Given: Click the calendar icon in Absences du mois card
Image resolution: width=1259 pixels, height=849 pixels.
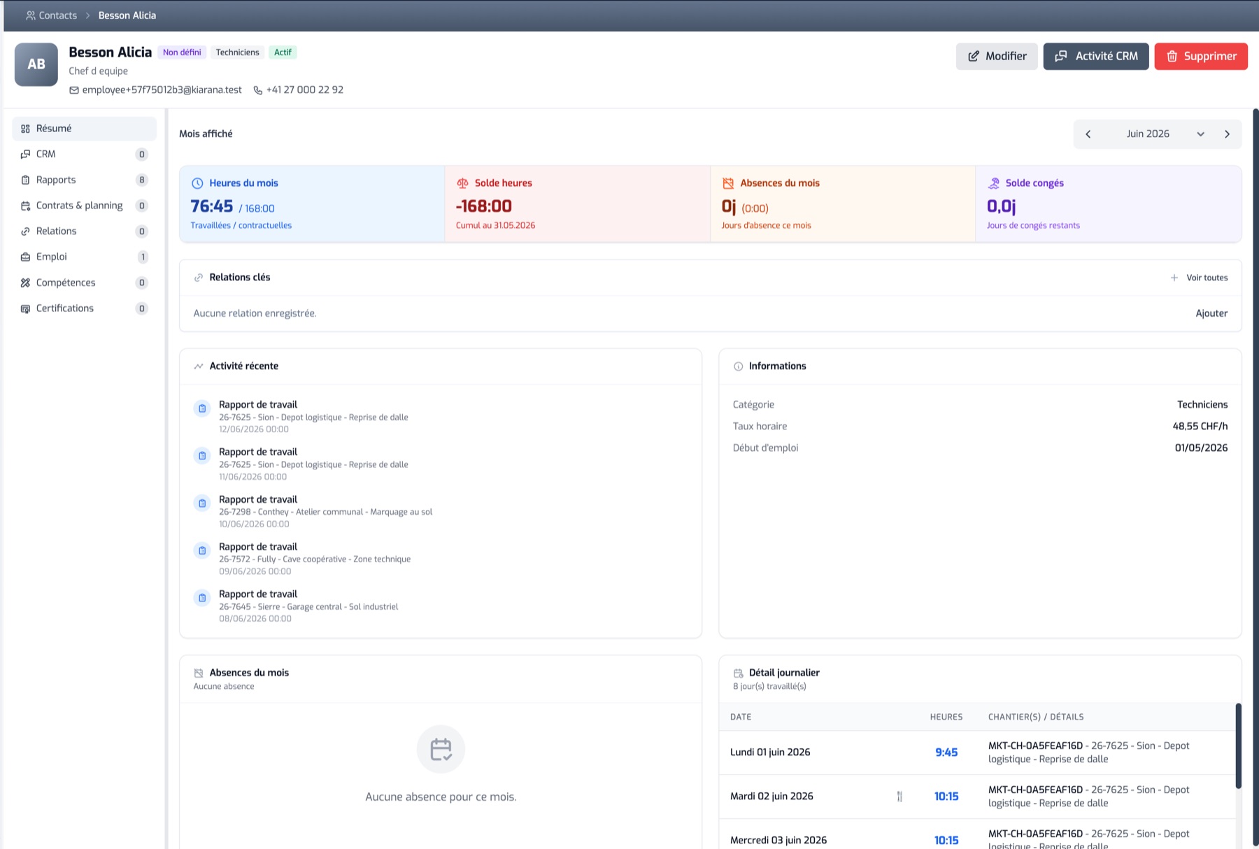Looking at the screenshot, I should click(728, 183).
